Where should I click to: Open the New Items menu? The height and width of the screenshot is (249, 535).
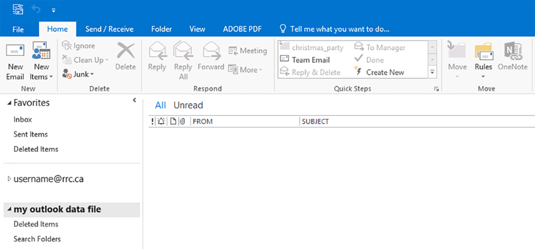coord(41,72)
